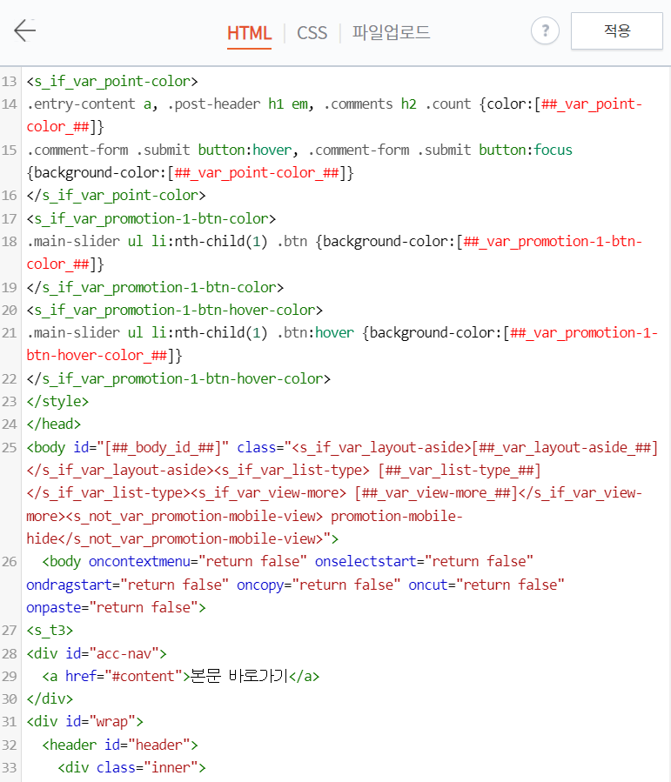Viewport: 671px width, 782px height.
Task: Click the <s_if_var_point-color> opening tag on line 13
Action: (112, 81)
